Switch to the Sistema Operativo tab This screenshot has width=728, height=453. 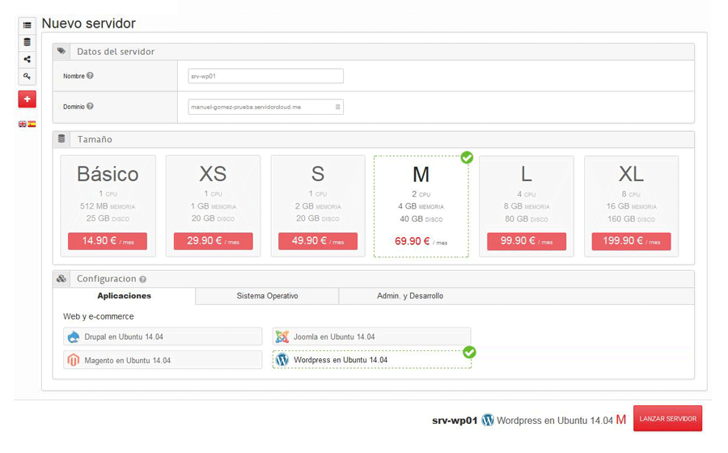tap(268, 295)
